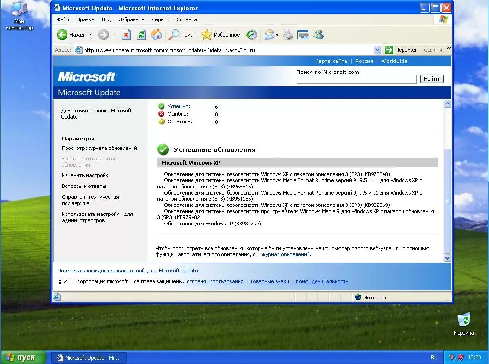The height and width of the screenshot is (364, 489).
Task: Open Просмотр журнала обновлений
Action: (99, 148)
